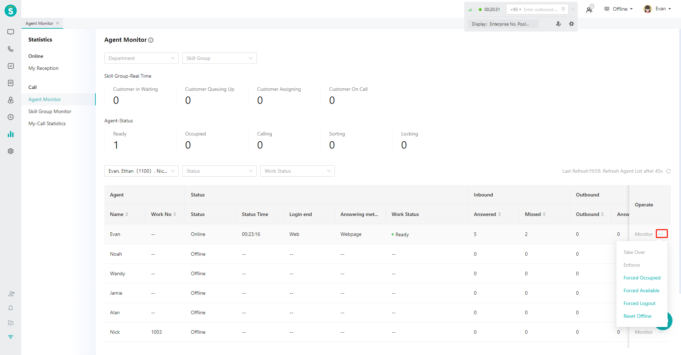Open the Evan user account dropdown
The width and height of the screenshot is (681, 355).
coord(657,9)
